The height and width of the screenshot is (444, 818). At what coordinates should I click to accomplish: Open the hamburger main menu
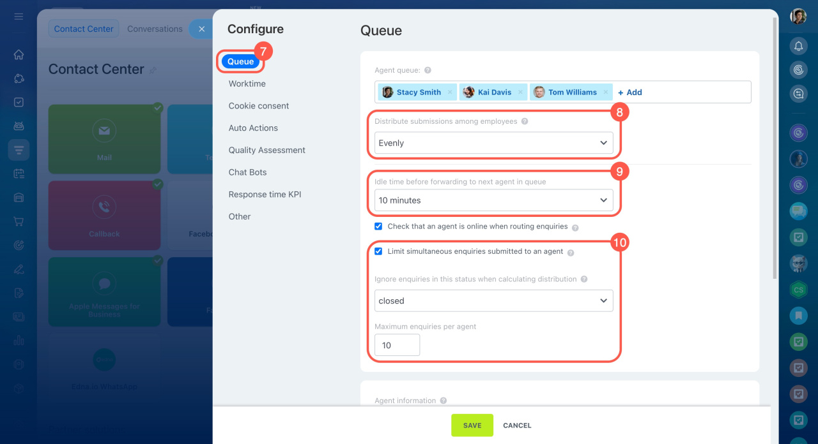pos(19,17)
